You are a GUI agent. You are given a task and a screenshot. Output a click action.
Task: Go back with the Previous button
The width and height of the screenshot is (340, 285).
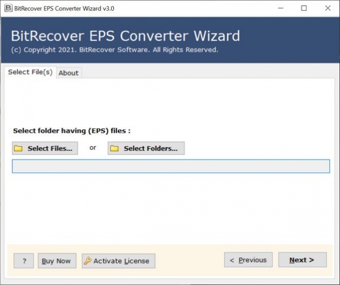tap(248, 259)
